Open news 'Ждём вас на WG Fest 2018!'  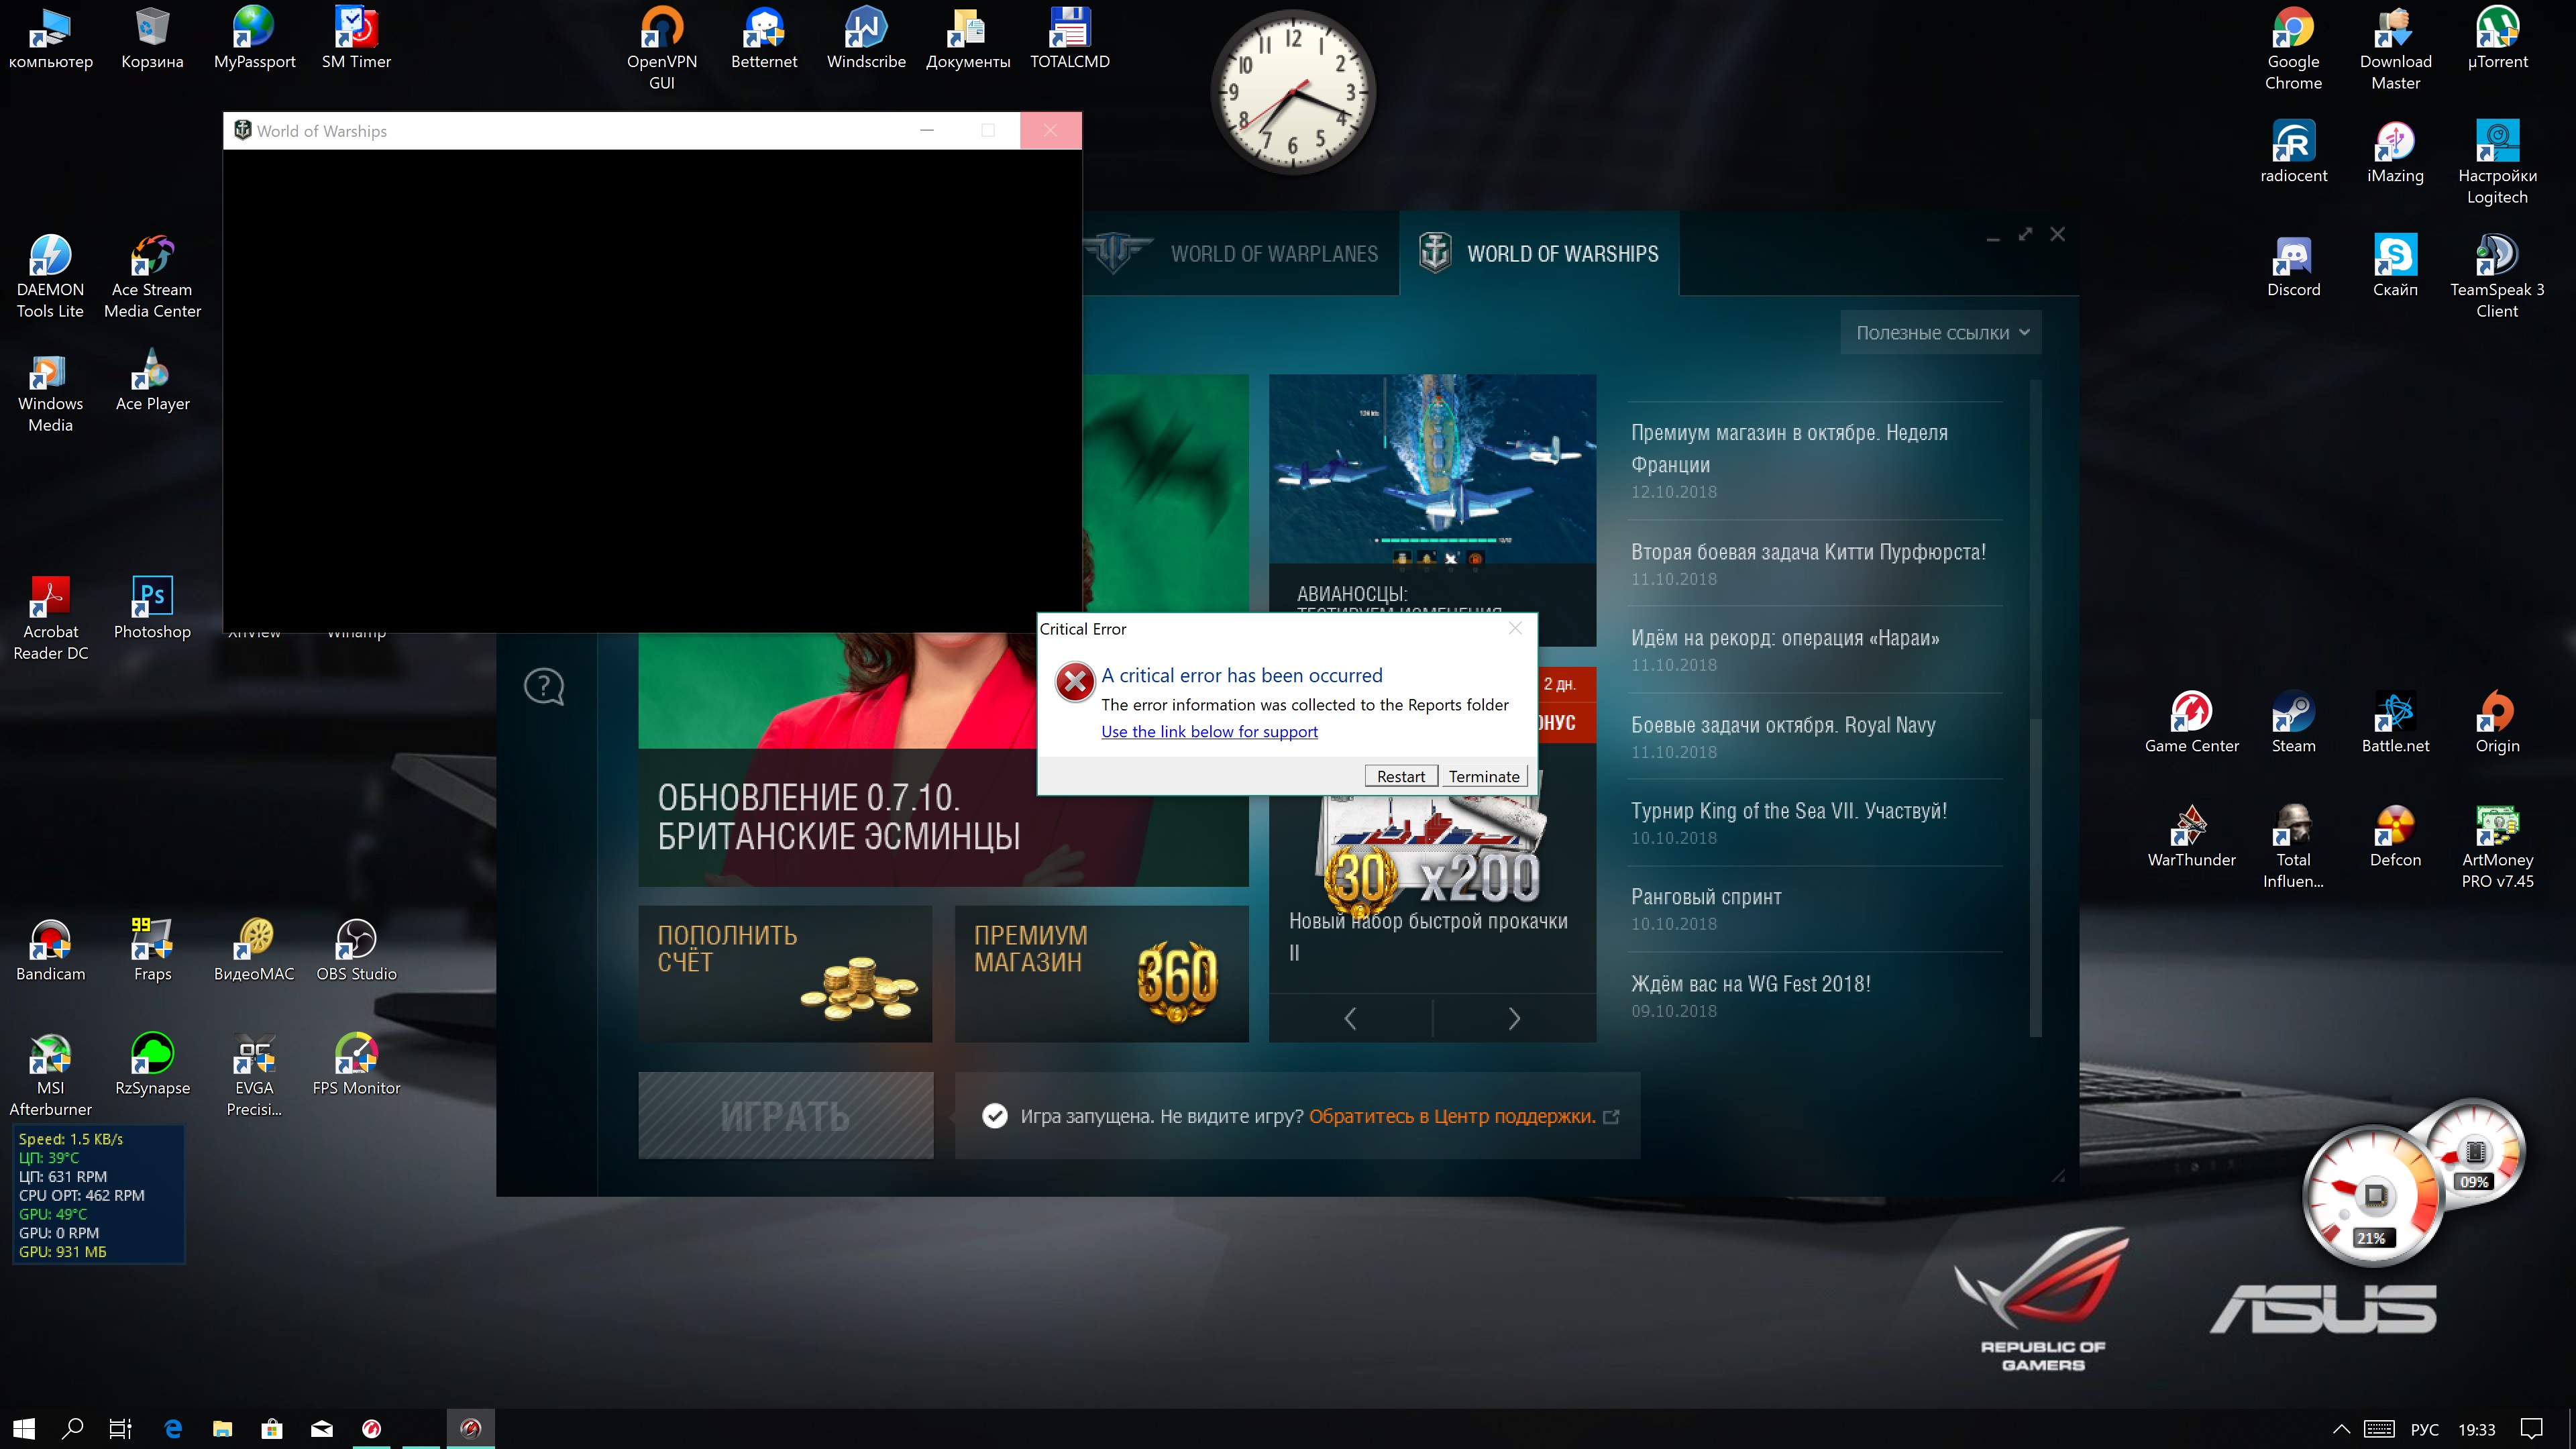(x=1815, y=996)
